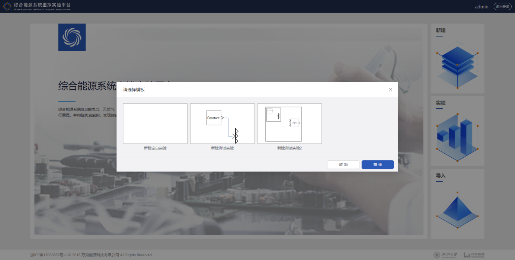Select the 新建空白实验 blank template
The image size is (515, 260).
[155, 123]
